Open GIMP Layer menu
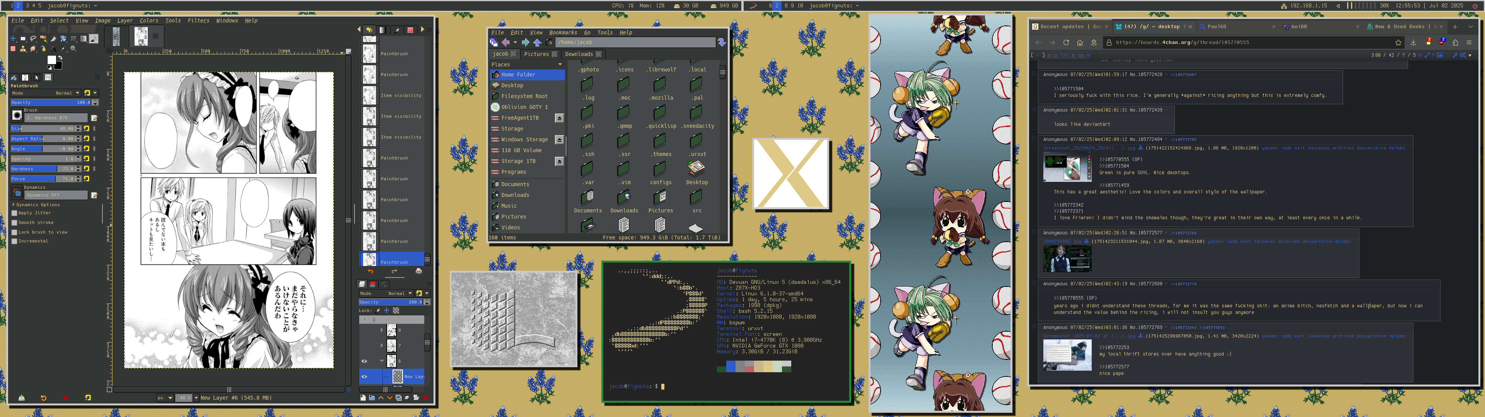Viewport: 1485px width, 417px height. click(125, 21)
